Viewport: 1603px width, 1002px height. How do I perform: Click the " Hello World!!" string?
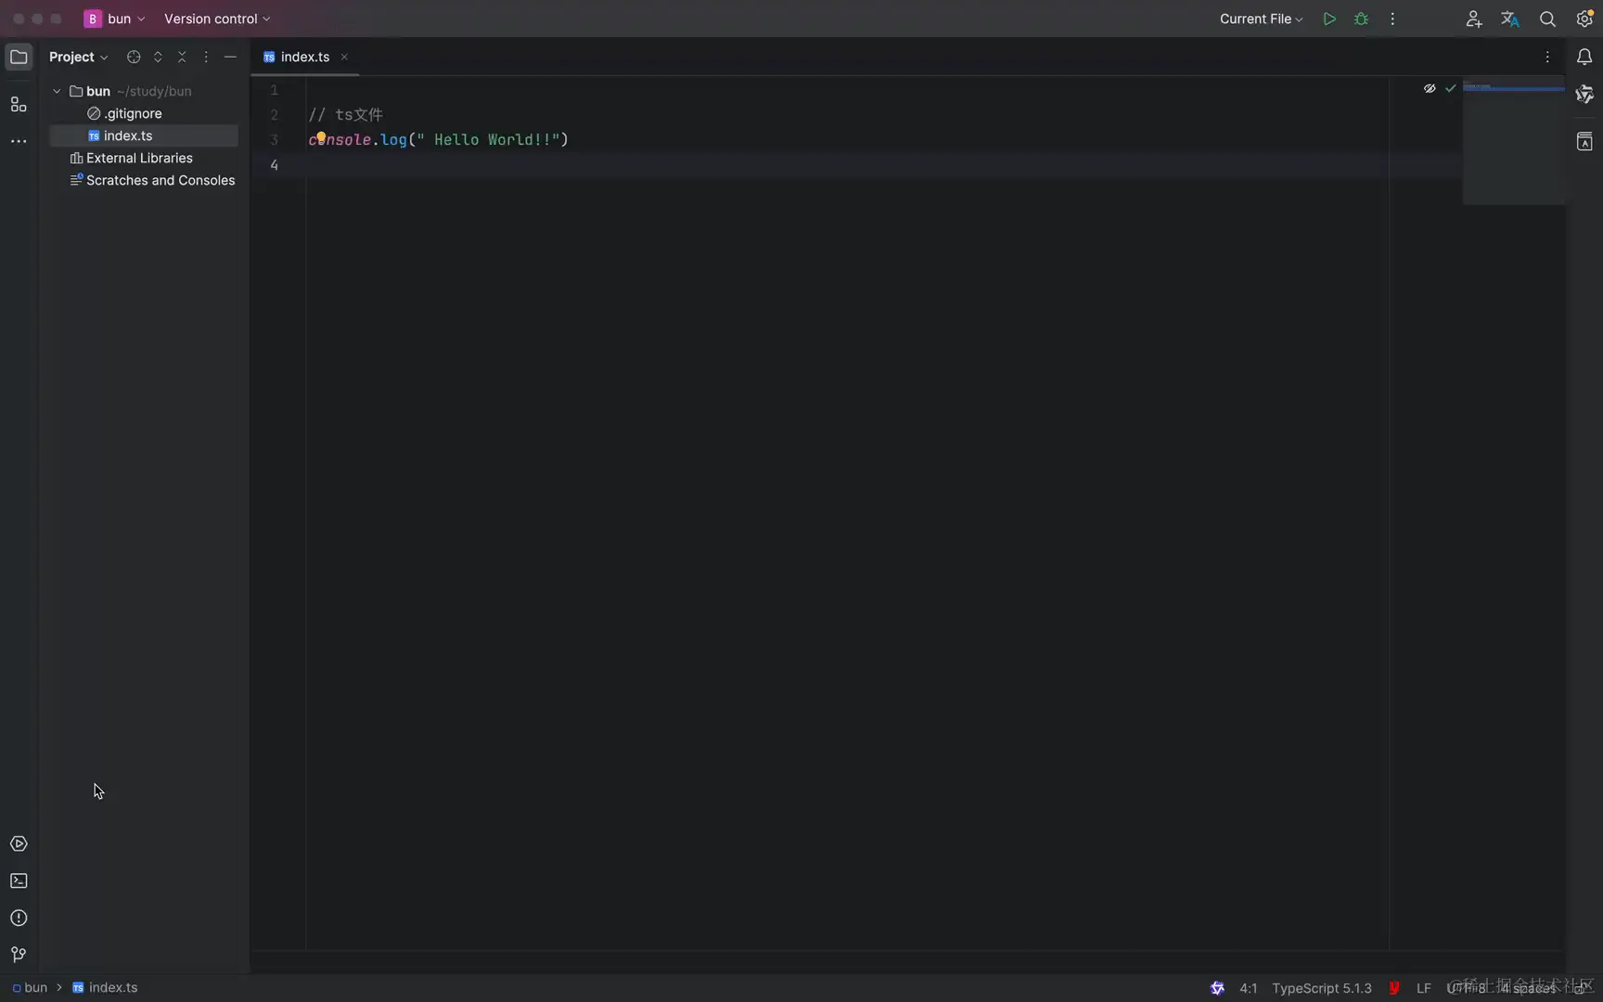click(488, 139)
